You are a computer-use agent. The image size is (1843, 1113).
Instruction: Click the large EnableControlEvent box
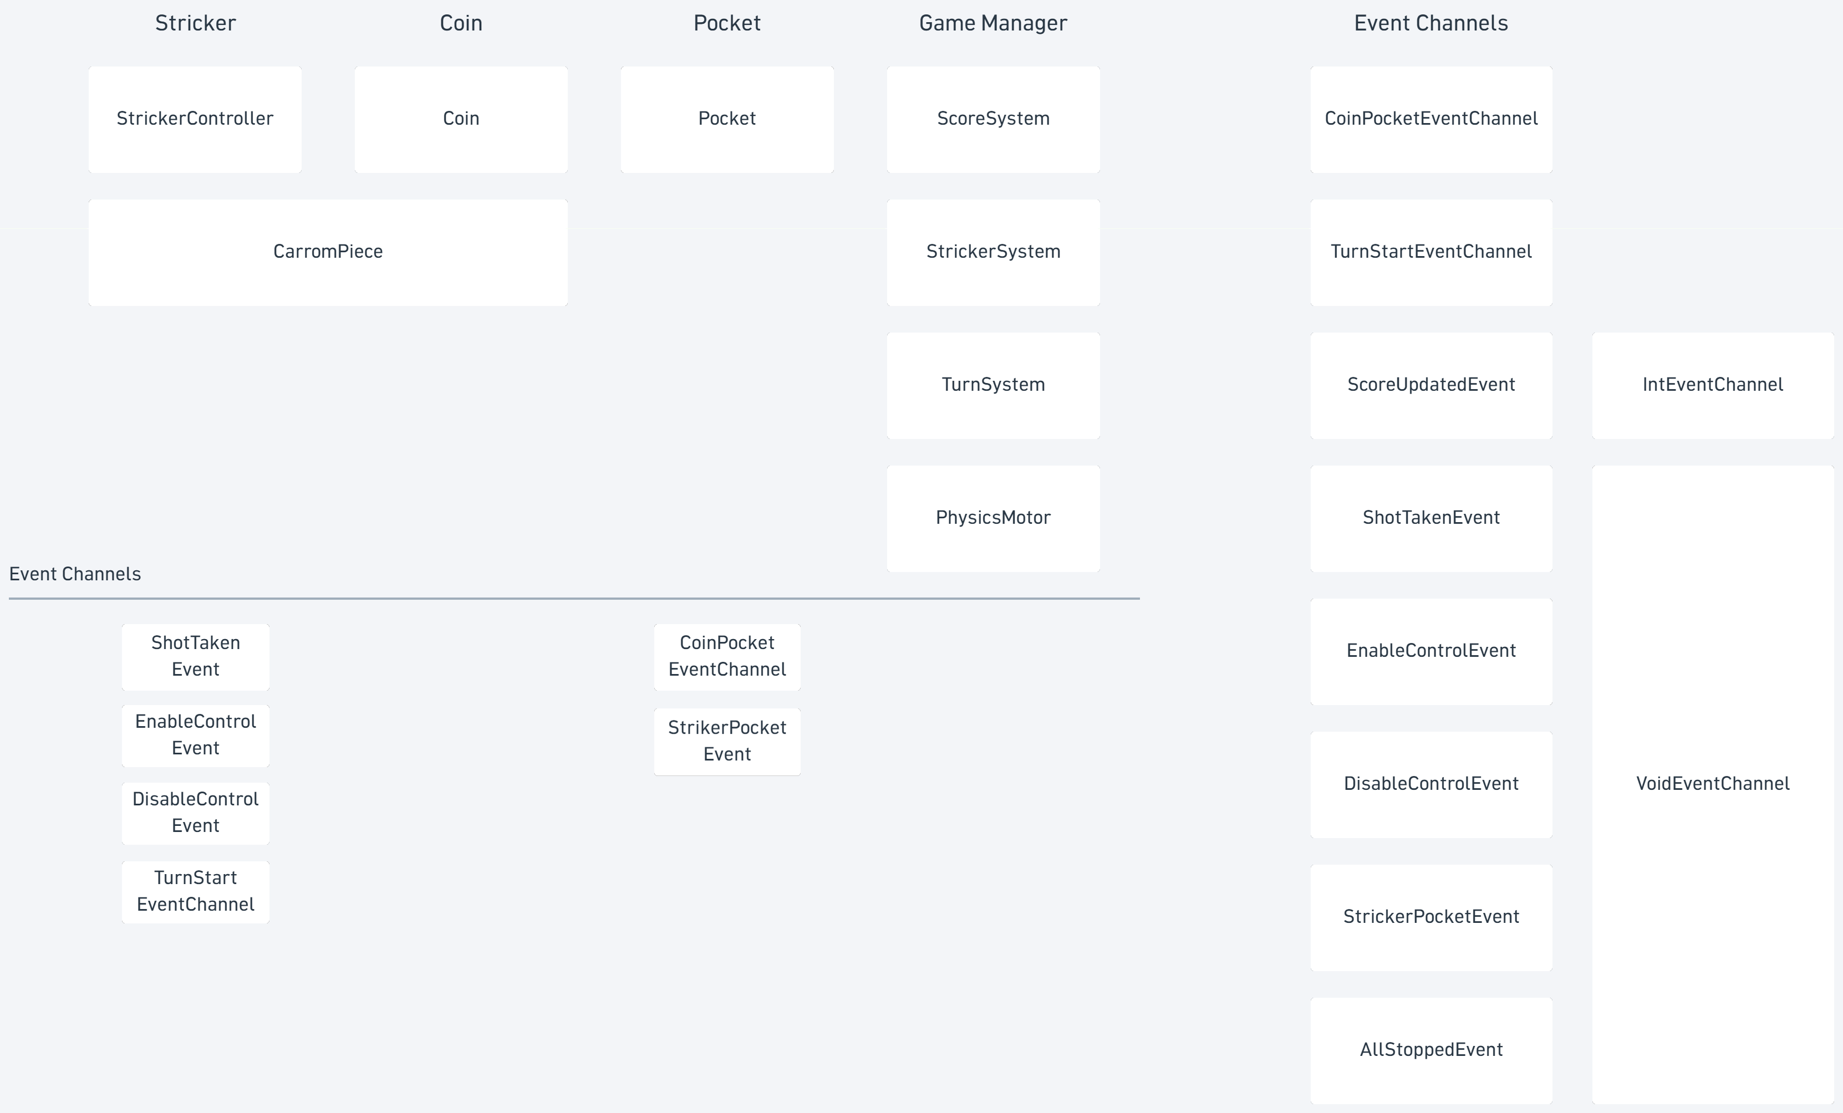1431,651
